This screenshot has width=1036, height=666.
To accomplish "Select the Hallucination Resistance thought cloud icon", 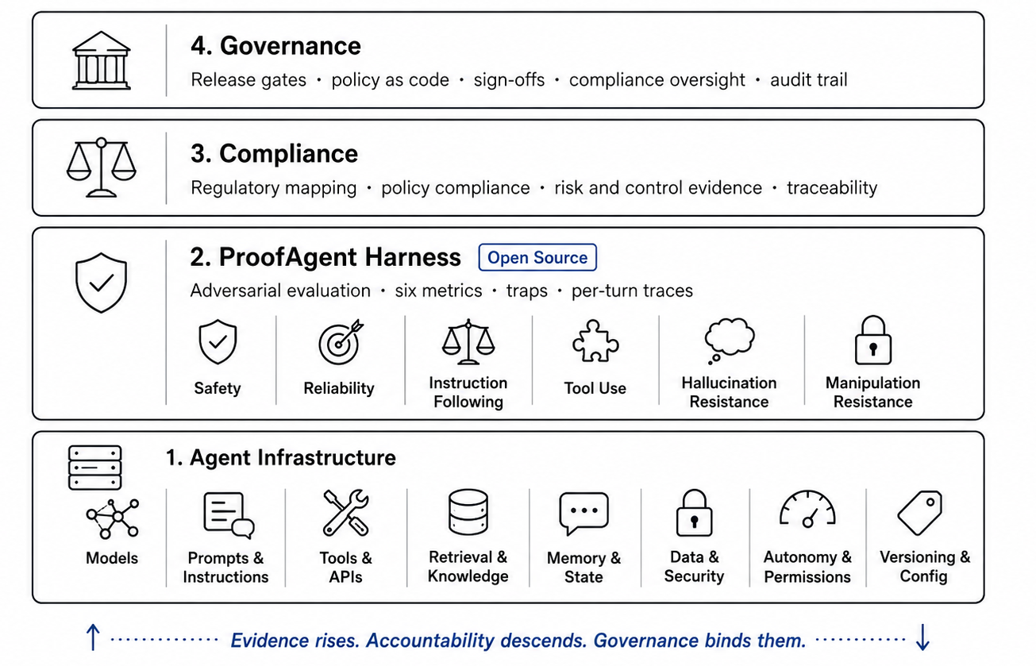I will 729,342.
